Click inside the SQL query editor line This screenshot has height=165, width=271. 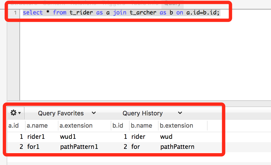[x=121, y=13]
